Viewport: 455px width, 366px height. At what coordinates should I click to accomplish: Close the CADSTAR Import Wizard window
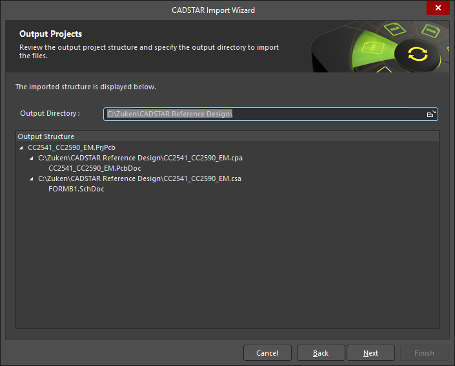[x=438, y=8]
